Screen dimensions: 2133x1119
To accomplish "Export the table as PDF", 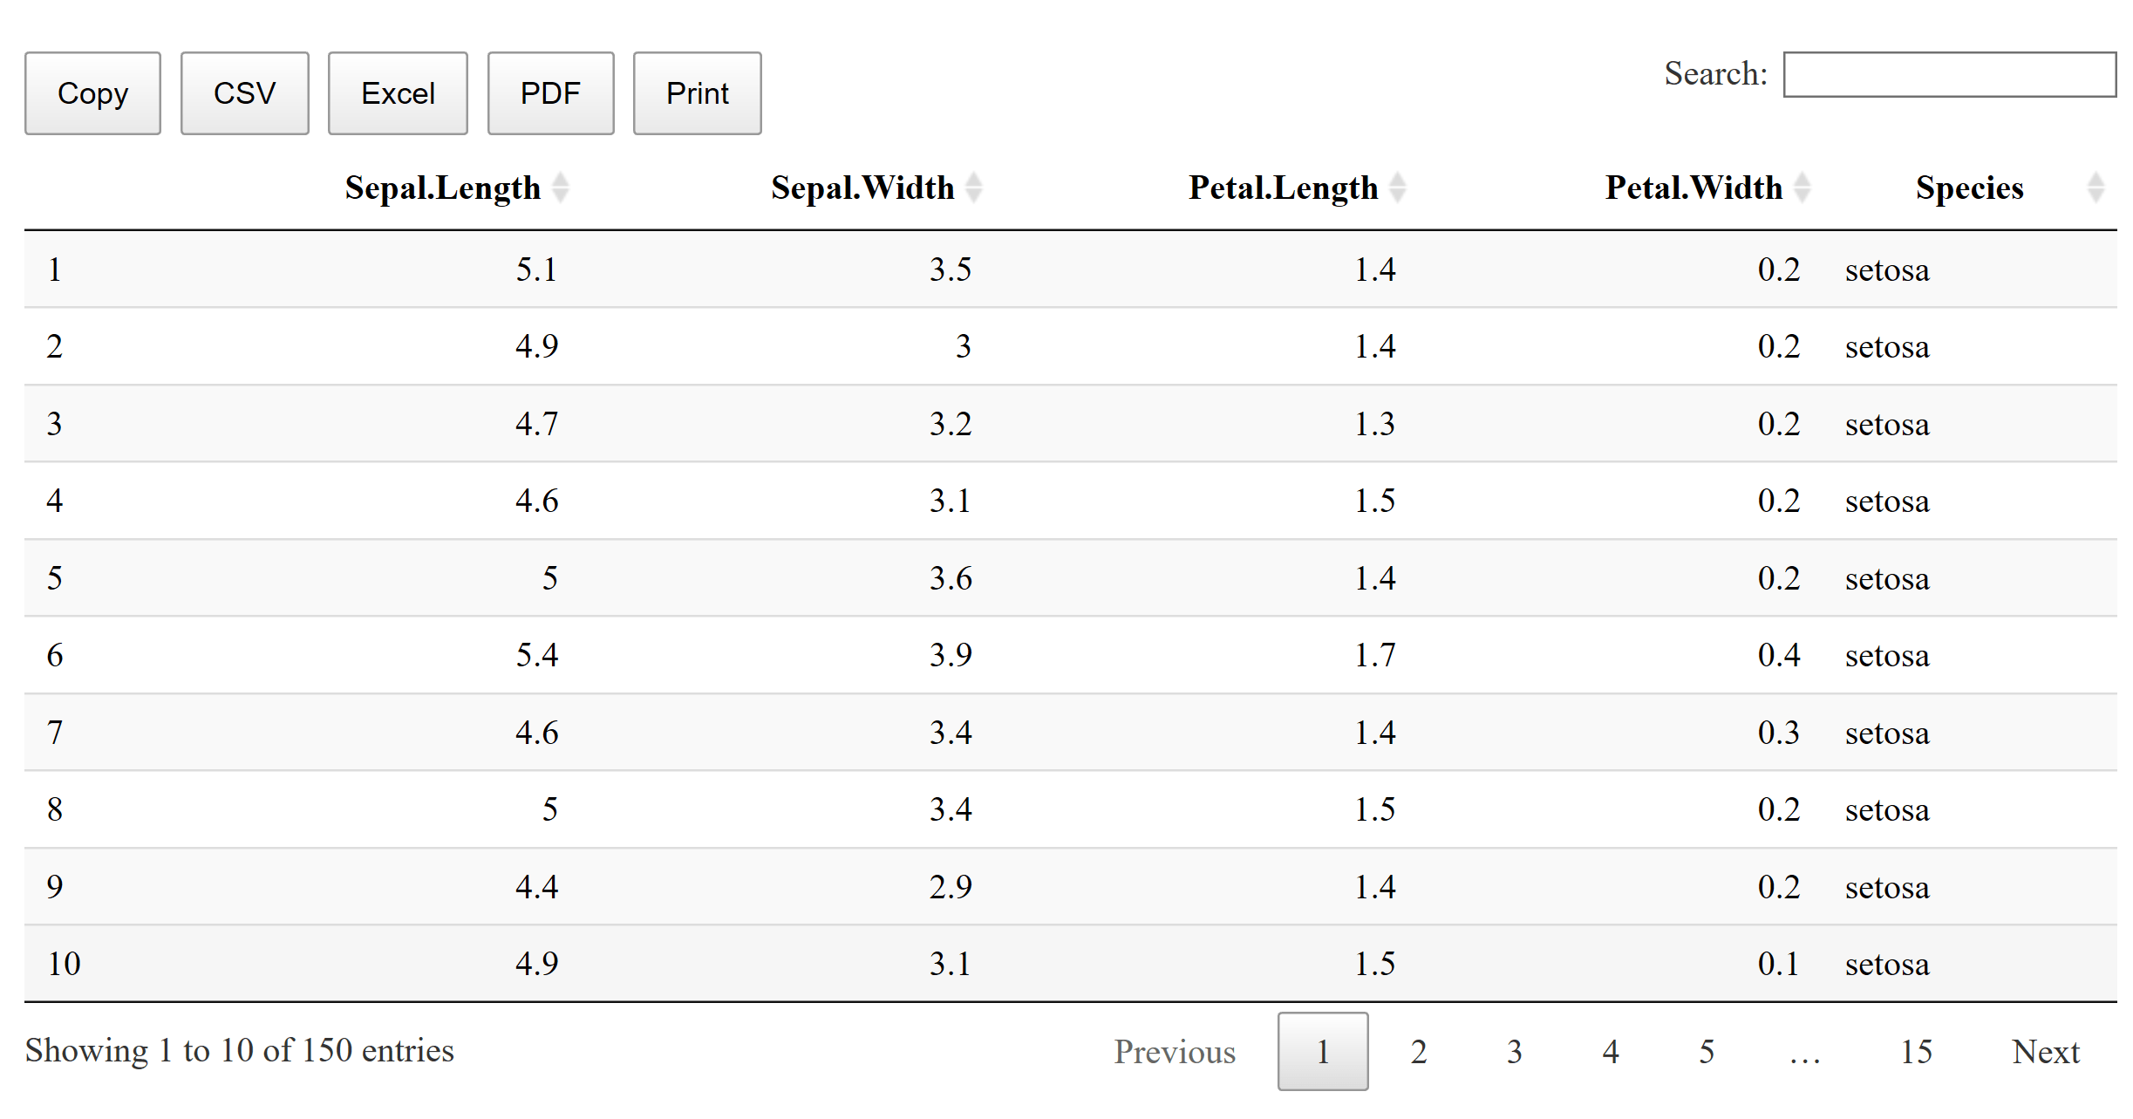I will (x=550, y=92).
